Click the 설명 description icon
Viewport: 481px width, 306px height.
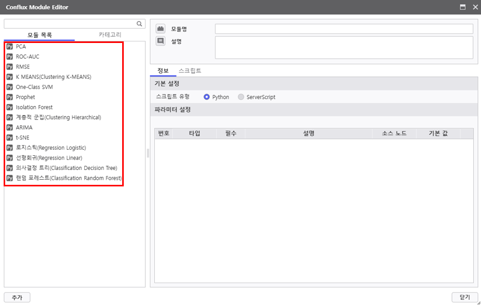point(161,41)
